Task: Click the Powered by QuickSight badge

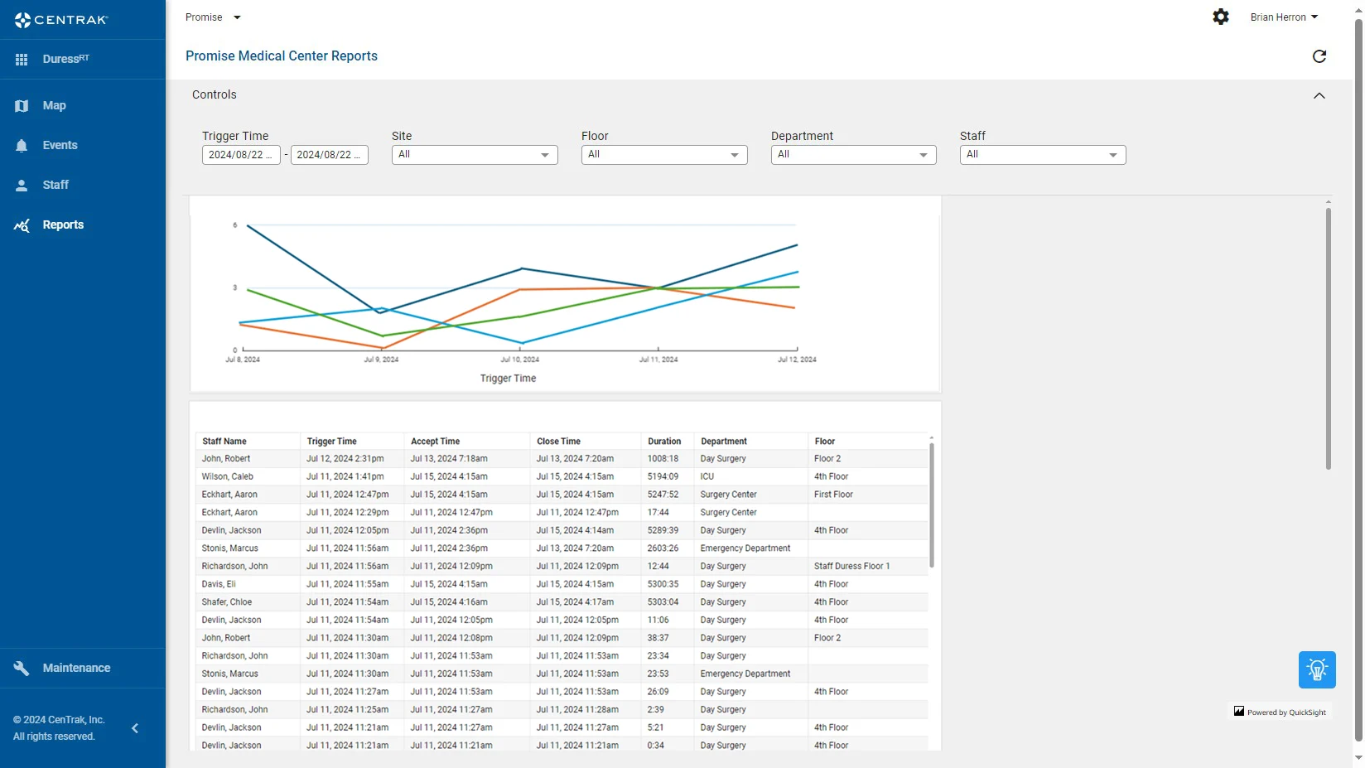Action: click(1280, 712)
